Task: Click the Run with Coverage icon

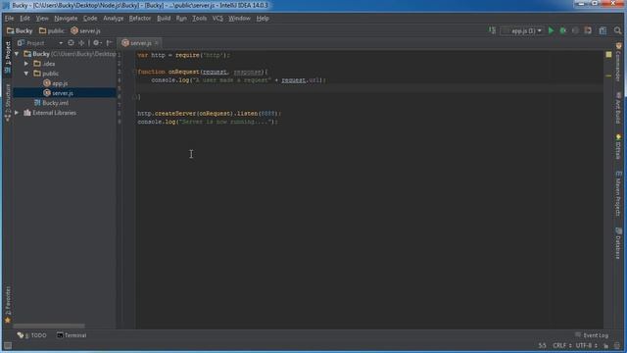Action: pos(575,30)
